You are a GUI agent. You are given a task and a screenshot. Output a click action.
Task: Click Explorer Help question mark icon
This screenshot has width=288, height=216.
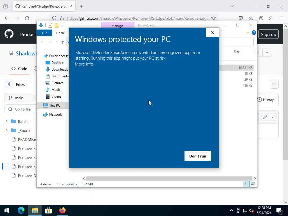254,33
